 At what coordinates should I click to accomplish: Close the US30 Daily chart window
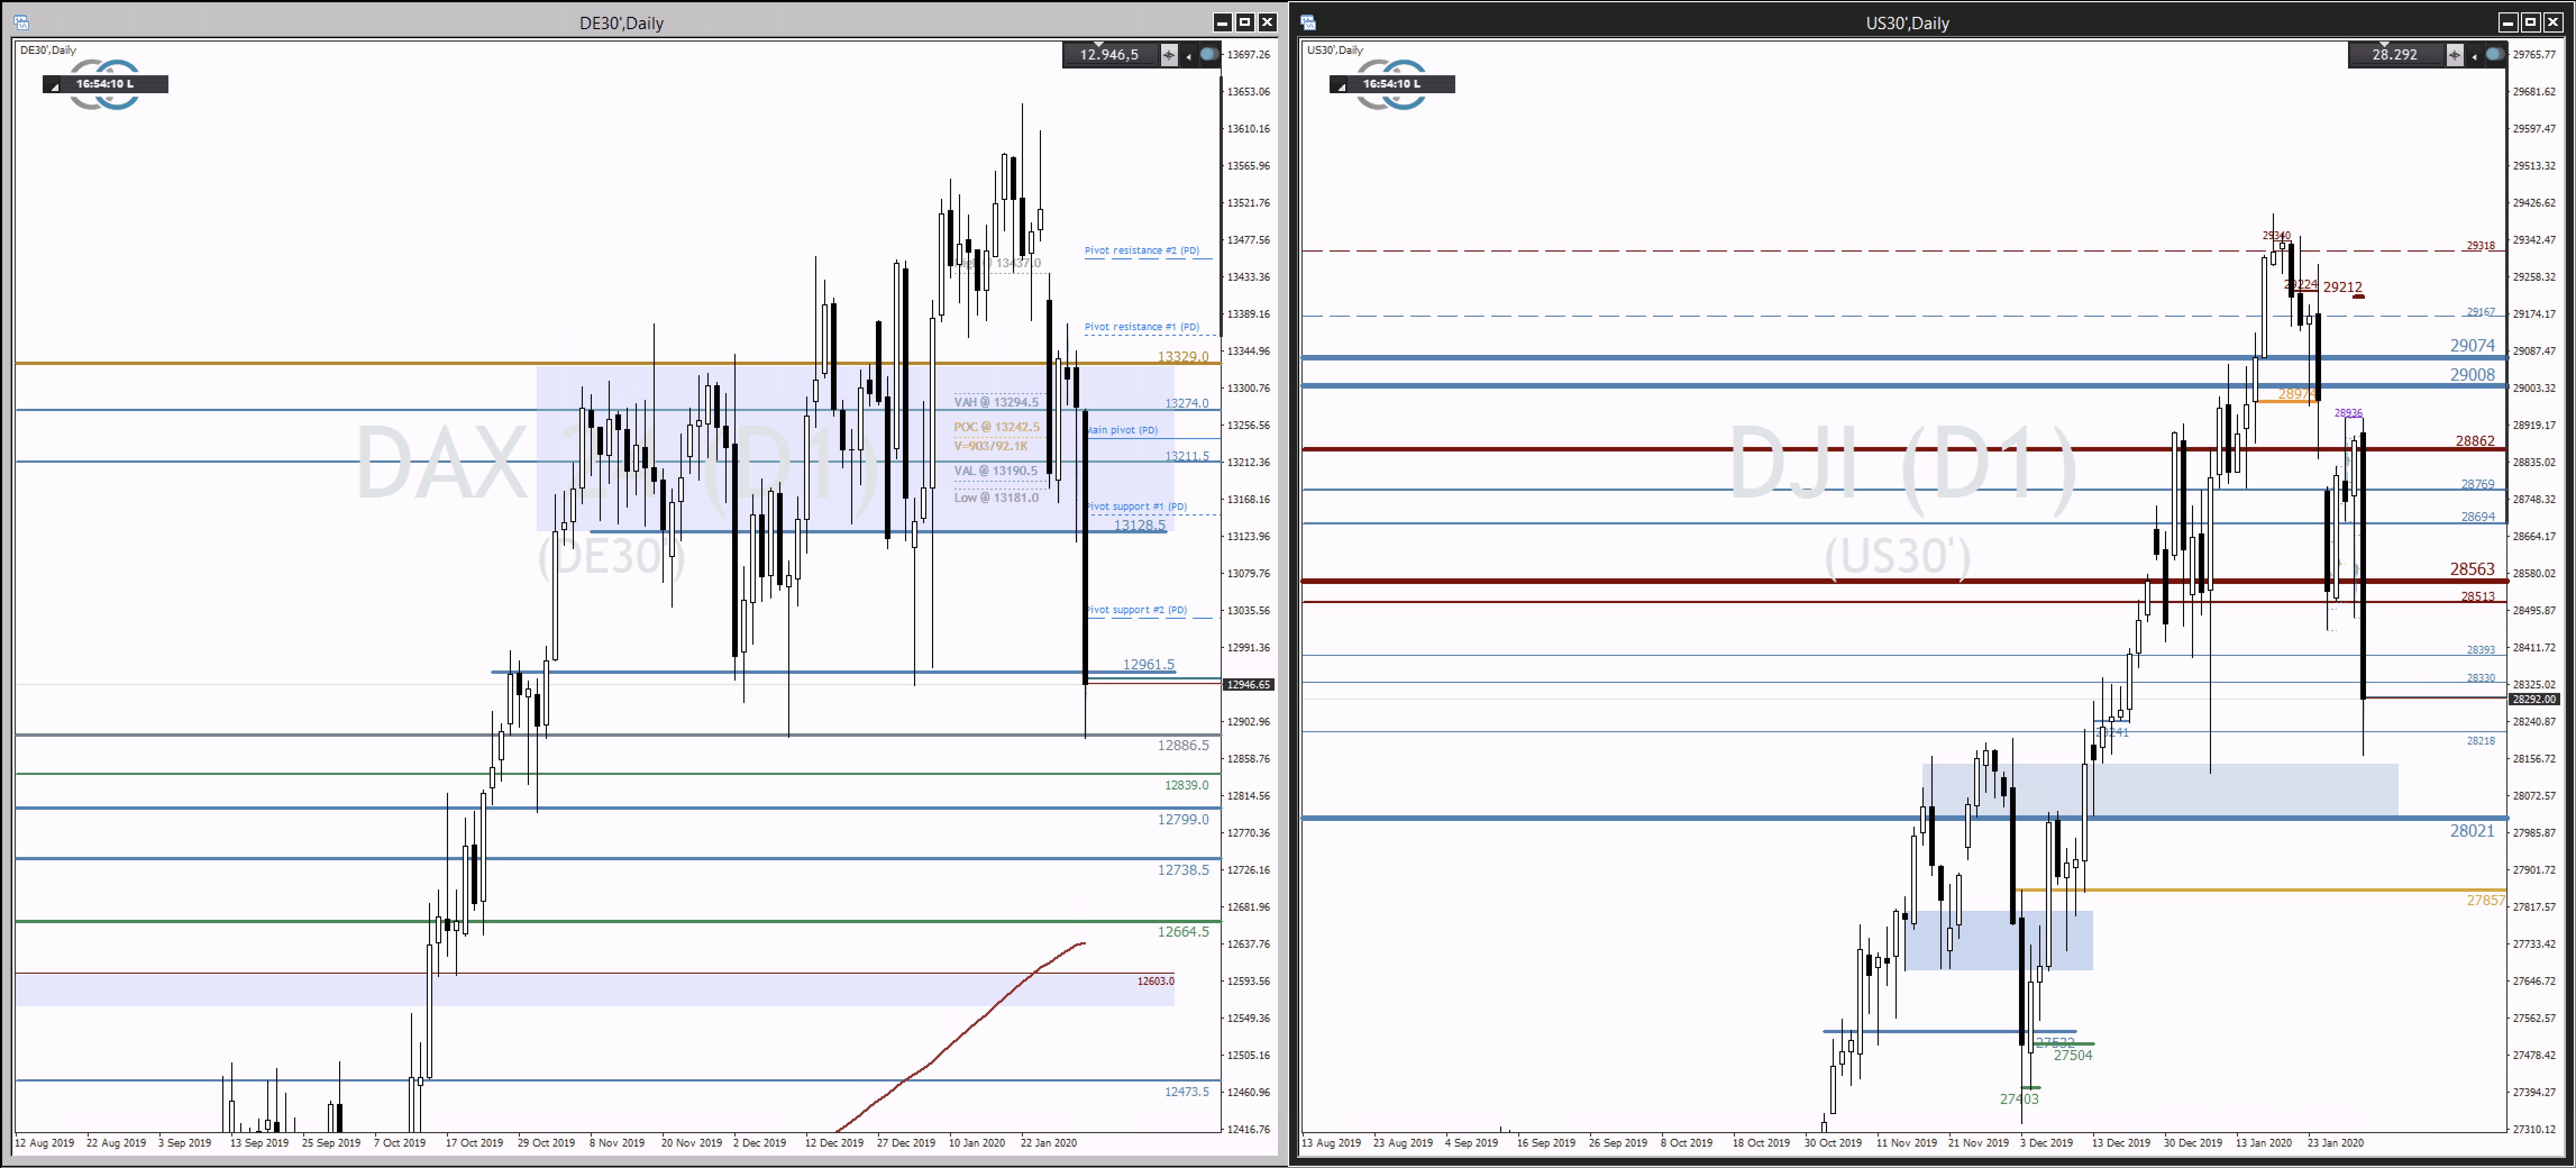pyautogui.click(x=2553, y=22)
